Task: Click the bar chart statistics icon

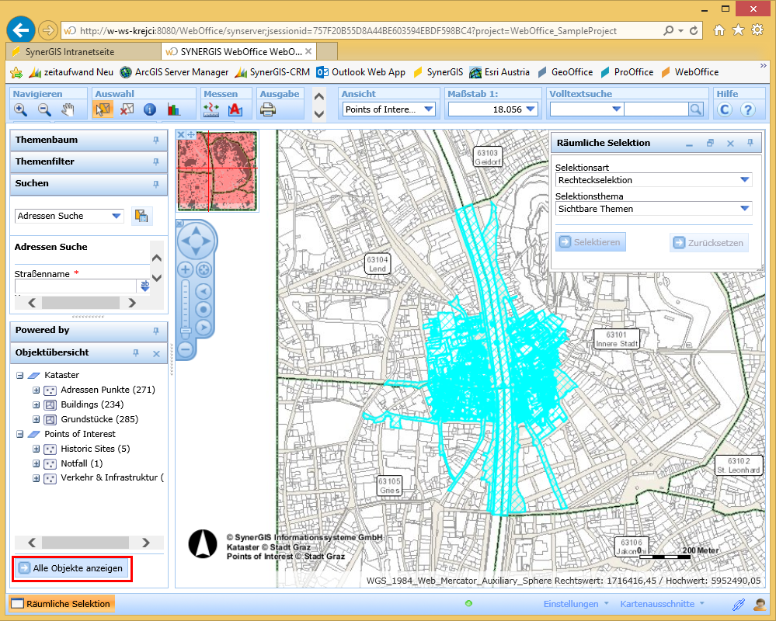Action: [173, 109]
